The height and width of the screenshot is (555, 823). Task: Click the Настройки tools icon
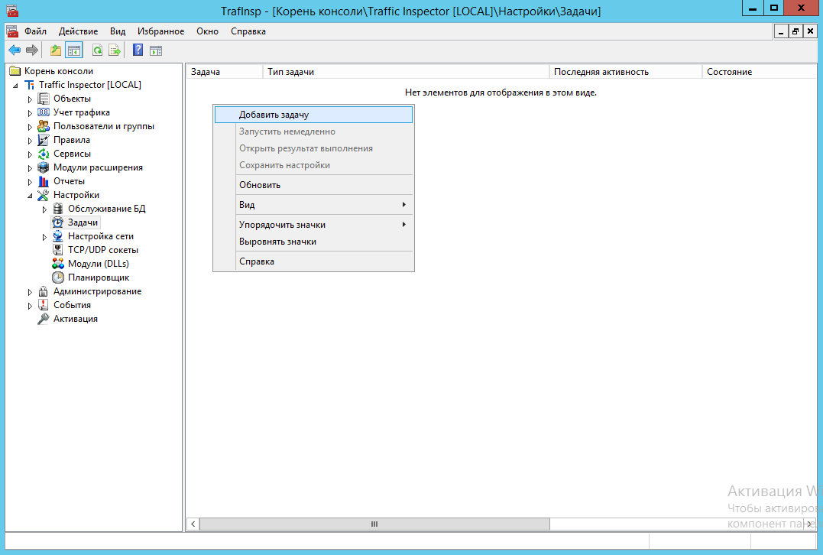point(44,195)
